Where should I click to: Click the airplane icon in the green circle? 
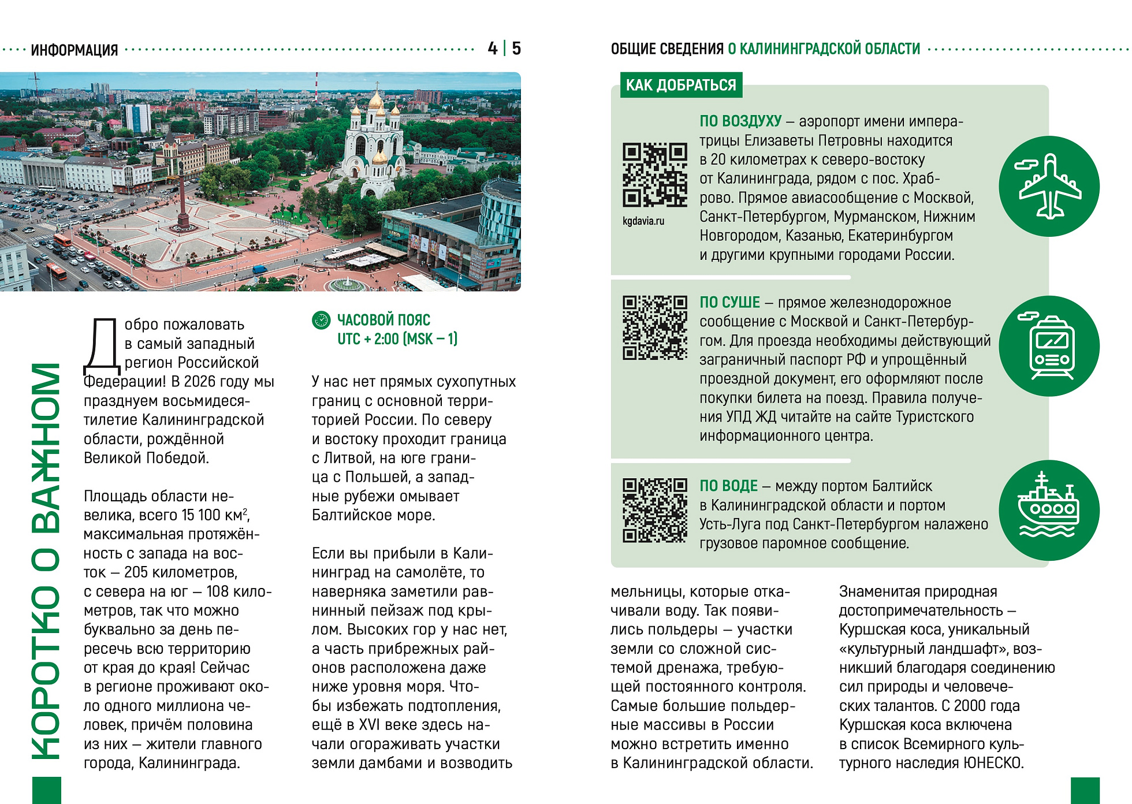click(x=1049, y=186)
